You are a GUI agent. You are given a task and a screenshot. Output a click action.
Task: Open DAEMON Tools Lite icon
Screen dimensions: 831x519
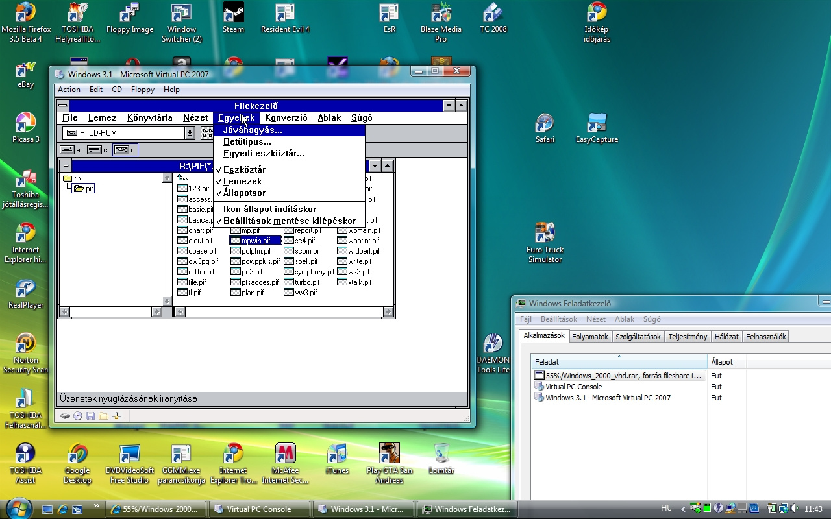493,354
